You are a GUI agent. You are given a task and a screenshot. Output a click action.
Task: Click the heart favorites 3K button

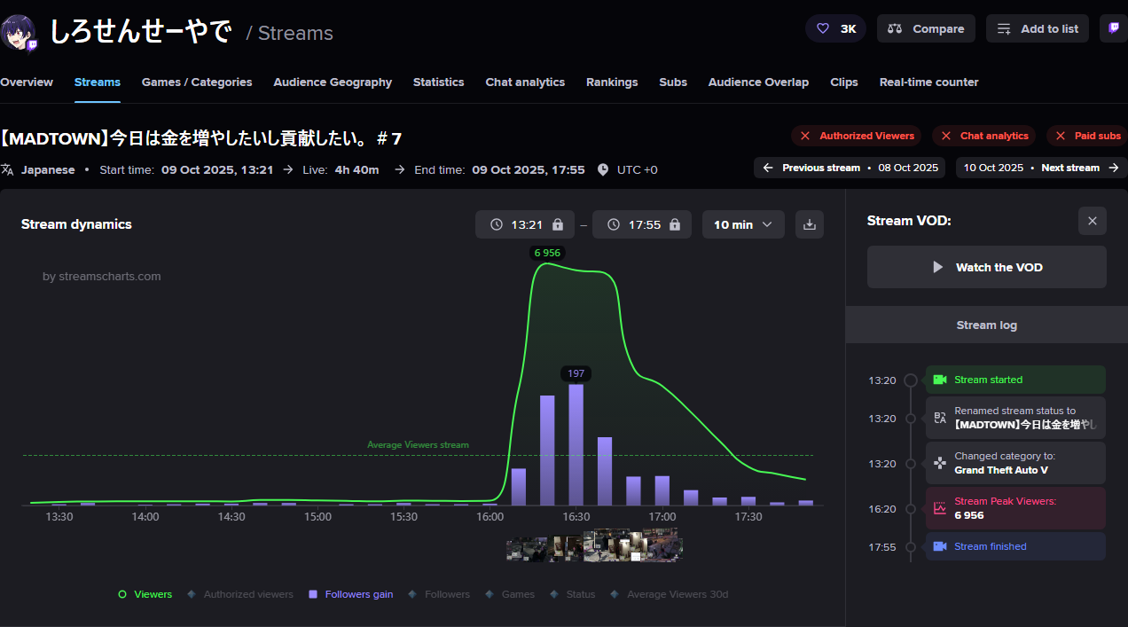click(835, 28)
